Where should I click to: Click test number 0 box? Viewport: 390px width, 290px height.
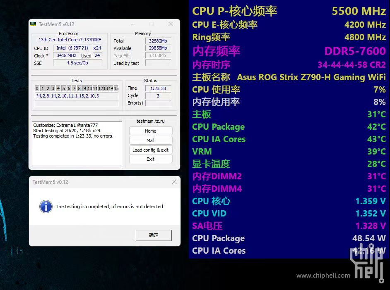[37, 88]
